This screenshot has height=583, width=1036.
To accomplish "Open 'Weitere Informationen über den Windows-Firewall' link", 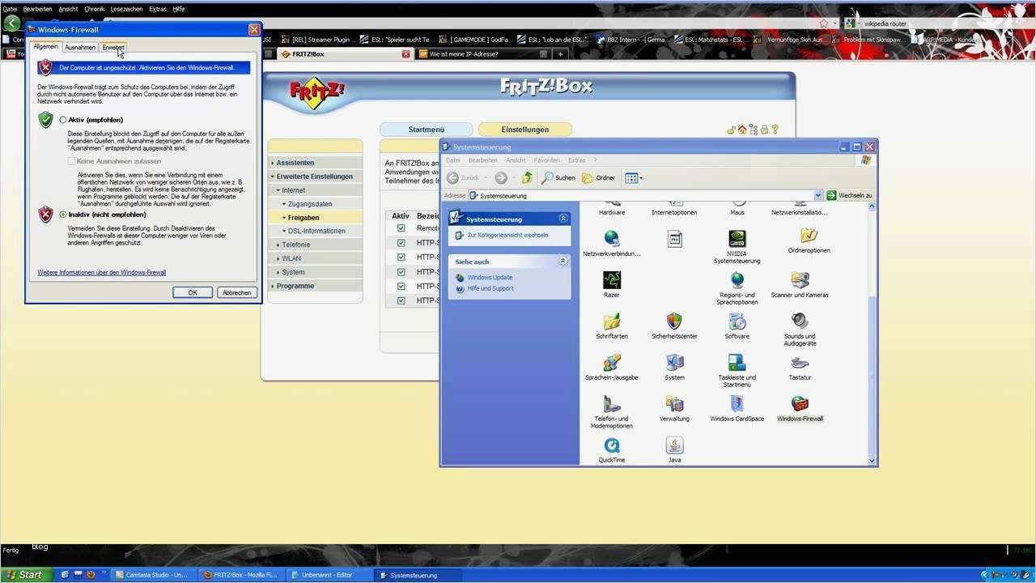I will click(101, 273).
